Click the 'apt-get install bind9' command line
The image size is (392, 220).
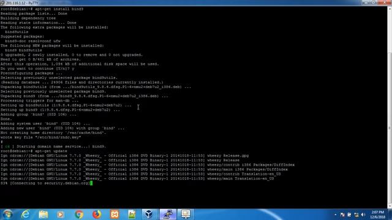click(x=42, y=9)
